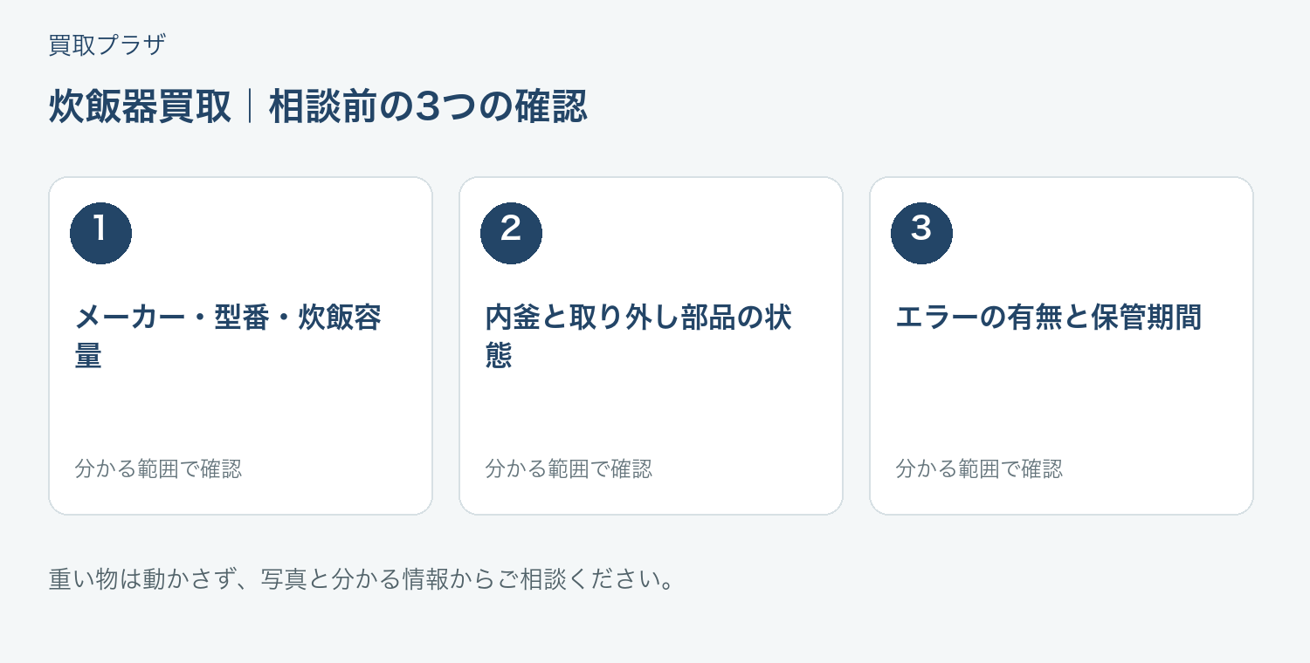This screenshot has height=663, width=1310.
Task: Click the number 2 circle badge
Action: click(x=511, y=233)
